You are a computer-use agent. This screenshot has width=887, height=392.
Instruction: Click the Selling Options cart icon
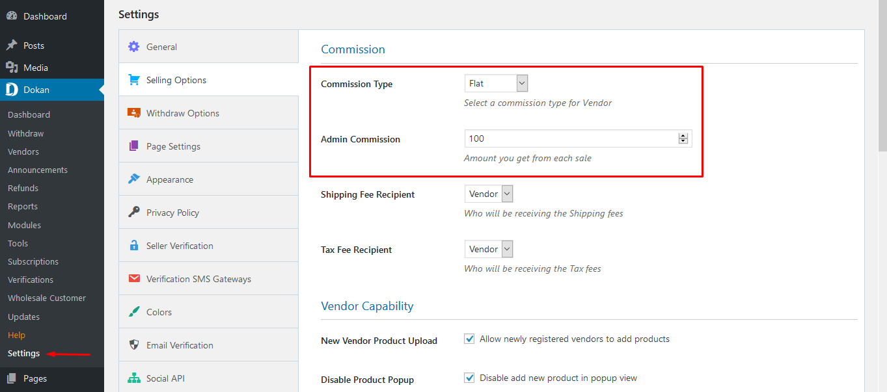(x=134, y=80)
